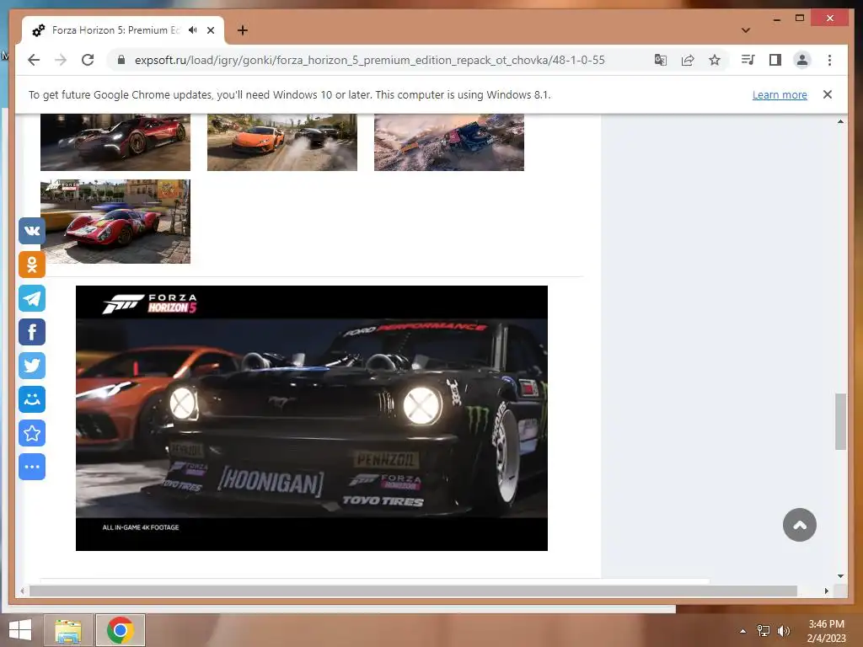Go forward to the next page
Image resolution: width=863 pixels, height=647 pixels.
61,60
